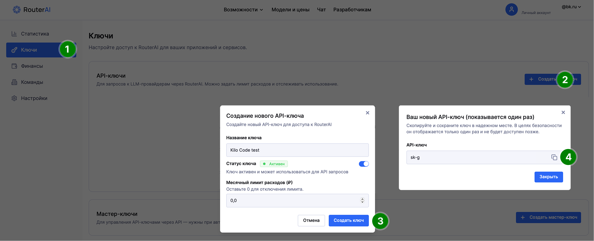Click the Мастер-ключи section heading
The width and height of the screenshot is (594, 241).
[117, 214]
